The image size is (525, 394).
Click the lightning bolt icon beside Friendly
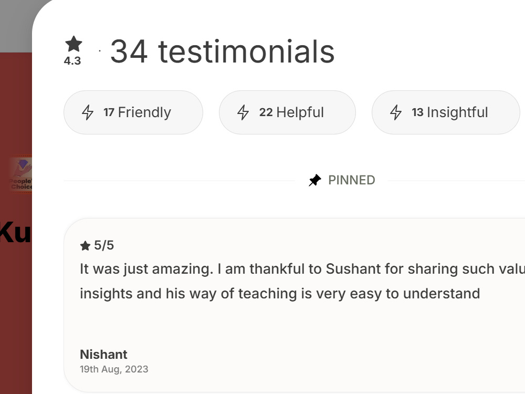coord(88,112)
